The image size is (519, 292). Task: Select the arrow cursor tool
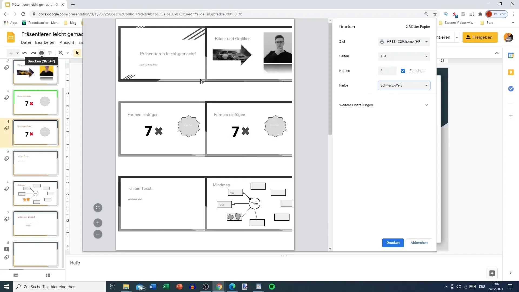[77, 53]
